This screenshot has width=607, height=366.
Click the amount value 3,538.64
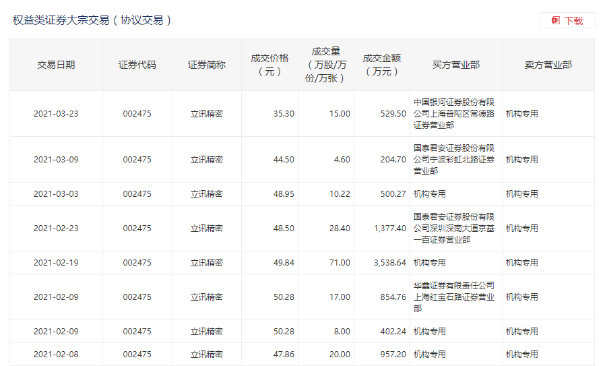[390, 263]
